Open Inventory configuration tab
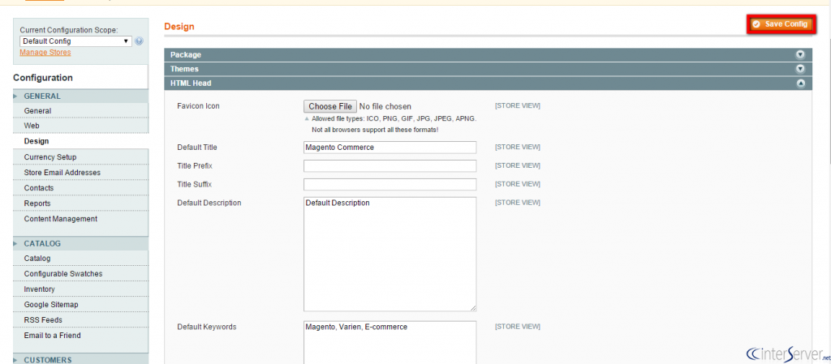The image size is (831, 364). (x=80, y=289)
